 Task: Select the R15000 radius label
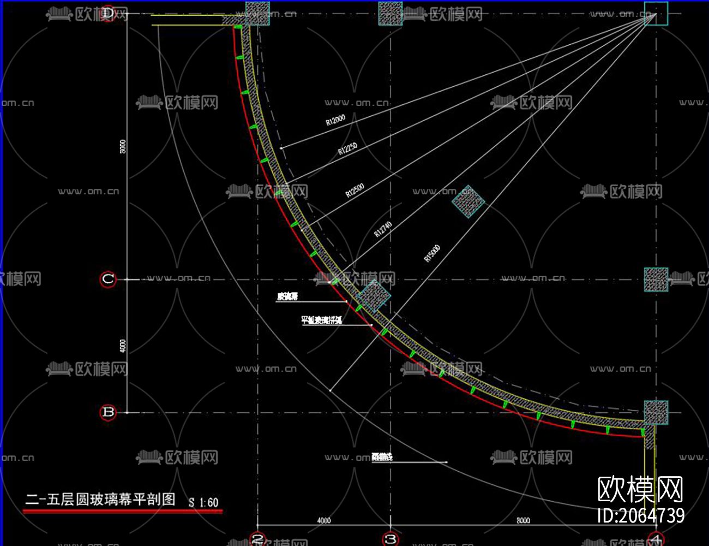pos(432,254)
